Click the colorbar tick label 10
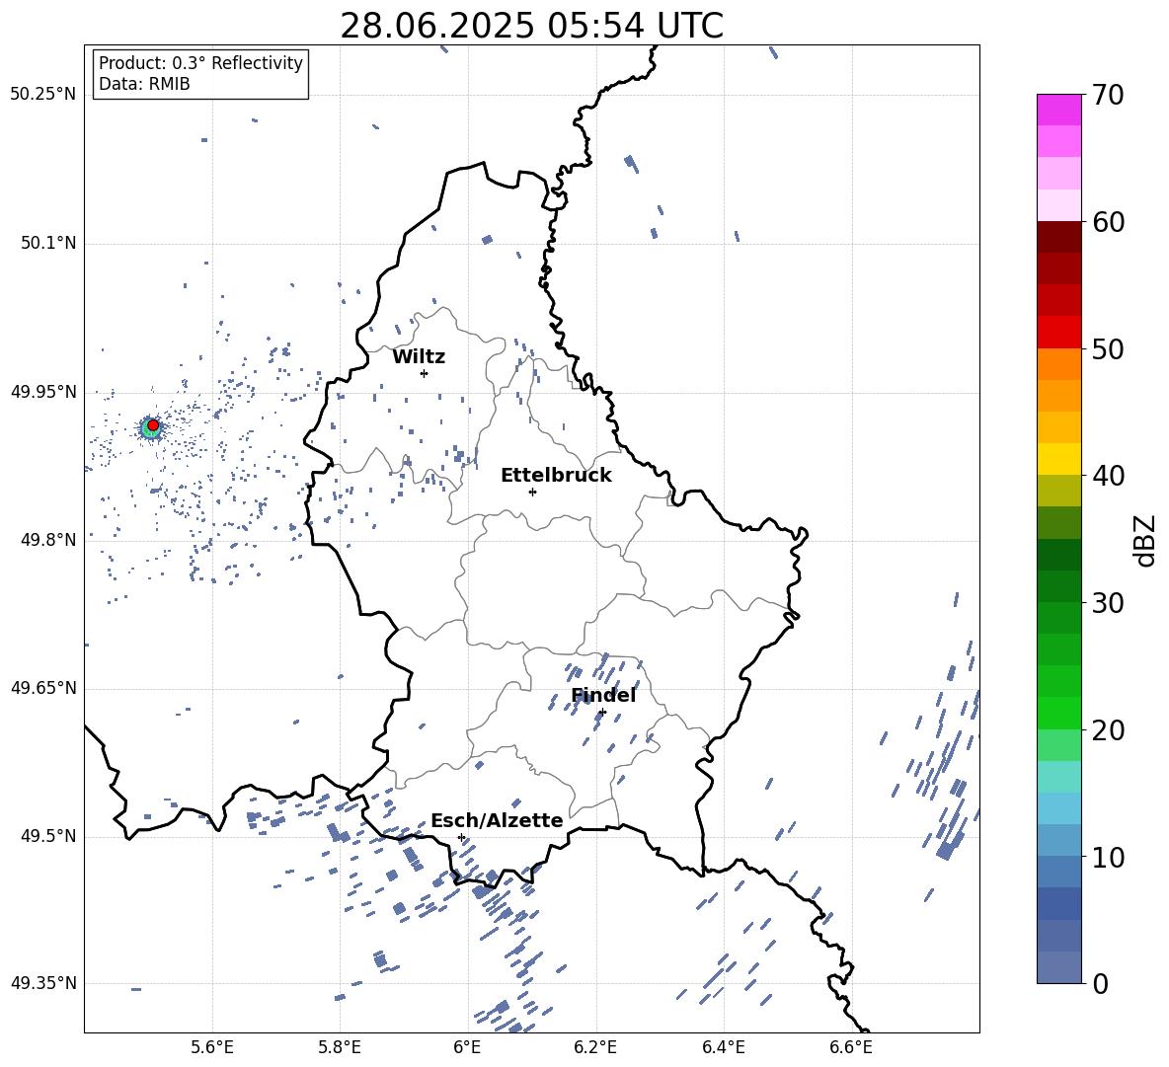Image resolution: width=1169 pixels, height=1067 pixels. coord(1109,857)
